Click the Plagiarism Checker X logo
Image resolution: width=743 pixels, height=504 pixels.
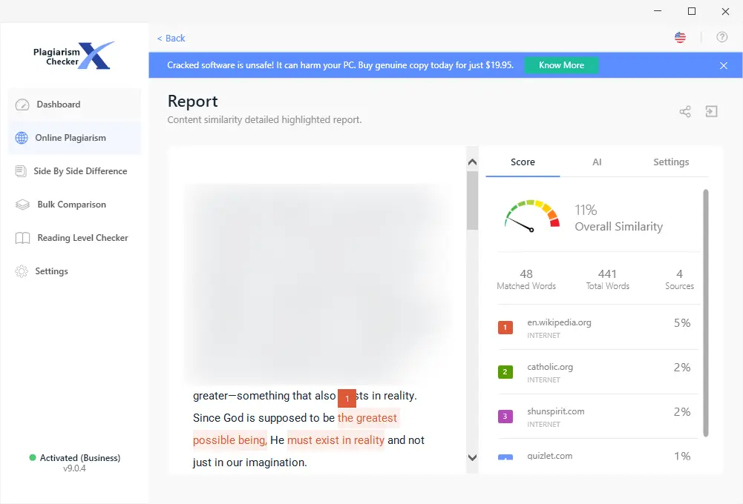74,56
